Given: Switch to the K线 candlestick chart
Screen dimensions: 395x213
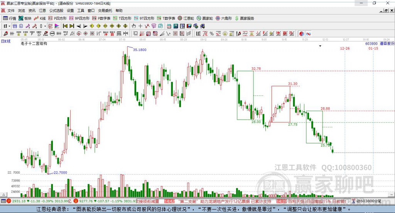Looking at the screenshot, I should 40,18.
